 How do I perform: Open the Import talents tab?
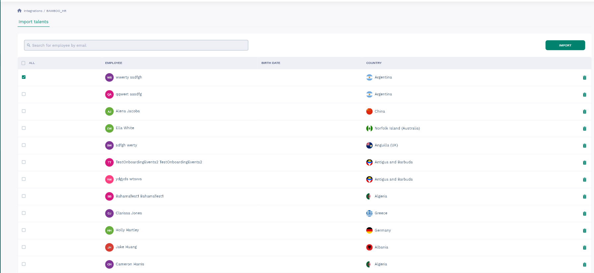33,22
